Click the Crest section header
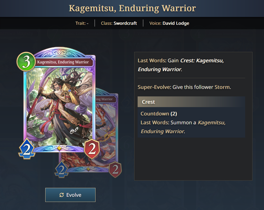 click(191, 102)
